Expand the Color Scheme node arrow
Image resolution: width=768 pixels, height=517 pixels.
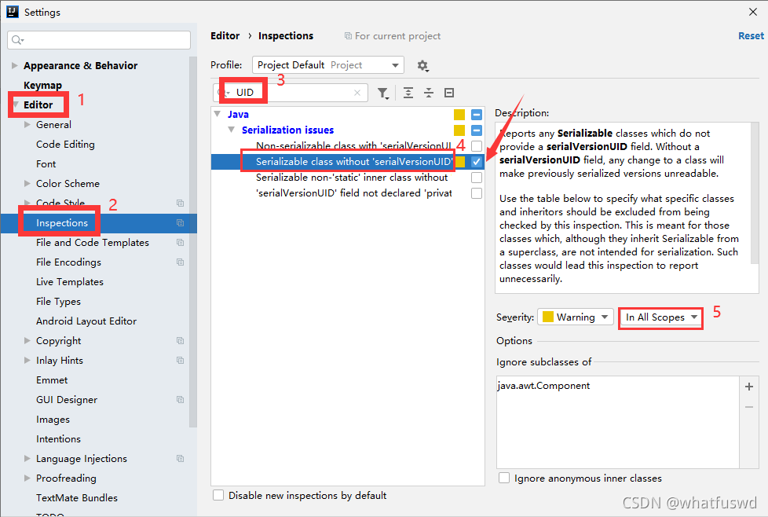click(27, 183)
